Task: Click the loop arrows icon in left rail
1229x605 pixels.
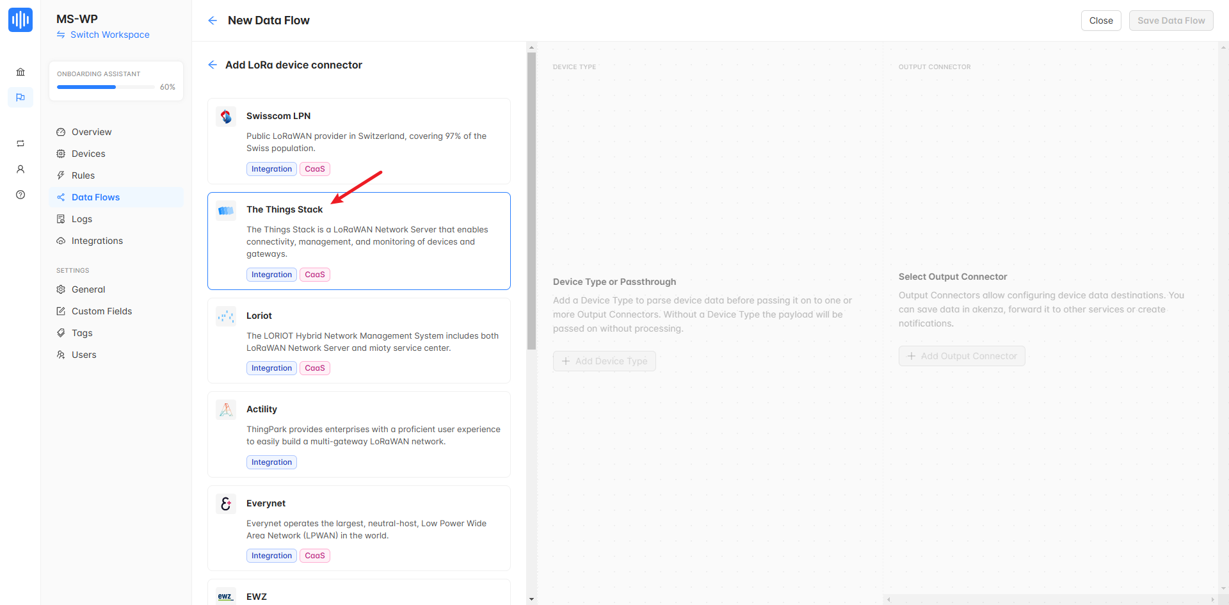Action: (x=20, y=143)
